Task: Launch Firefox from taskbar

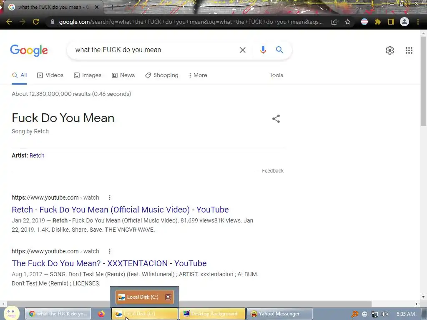Action: pyautogui.click(x=101, y=314)
